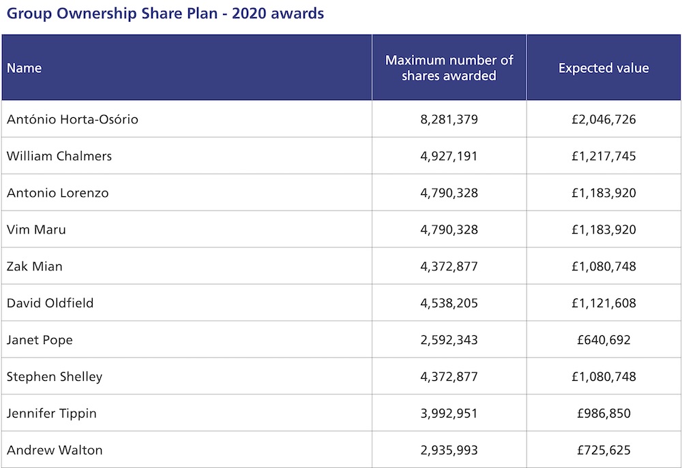
Task: Click the shares value 8,281,379
Action: tap(449, 119)
